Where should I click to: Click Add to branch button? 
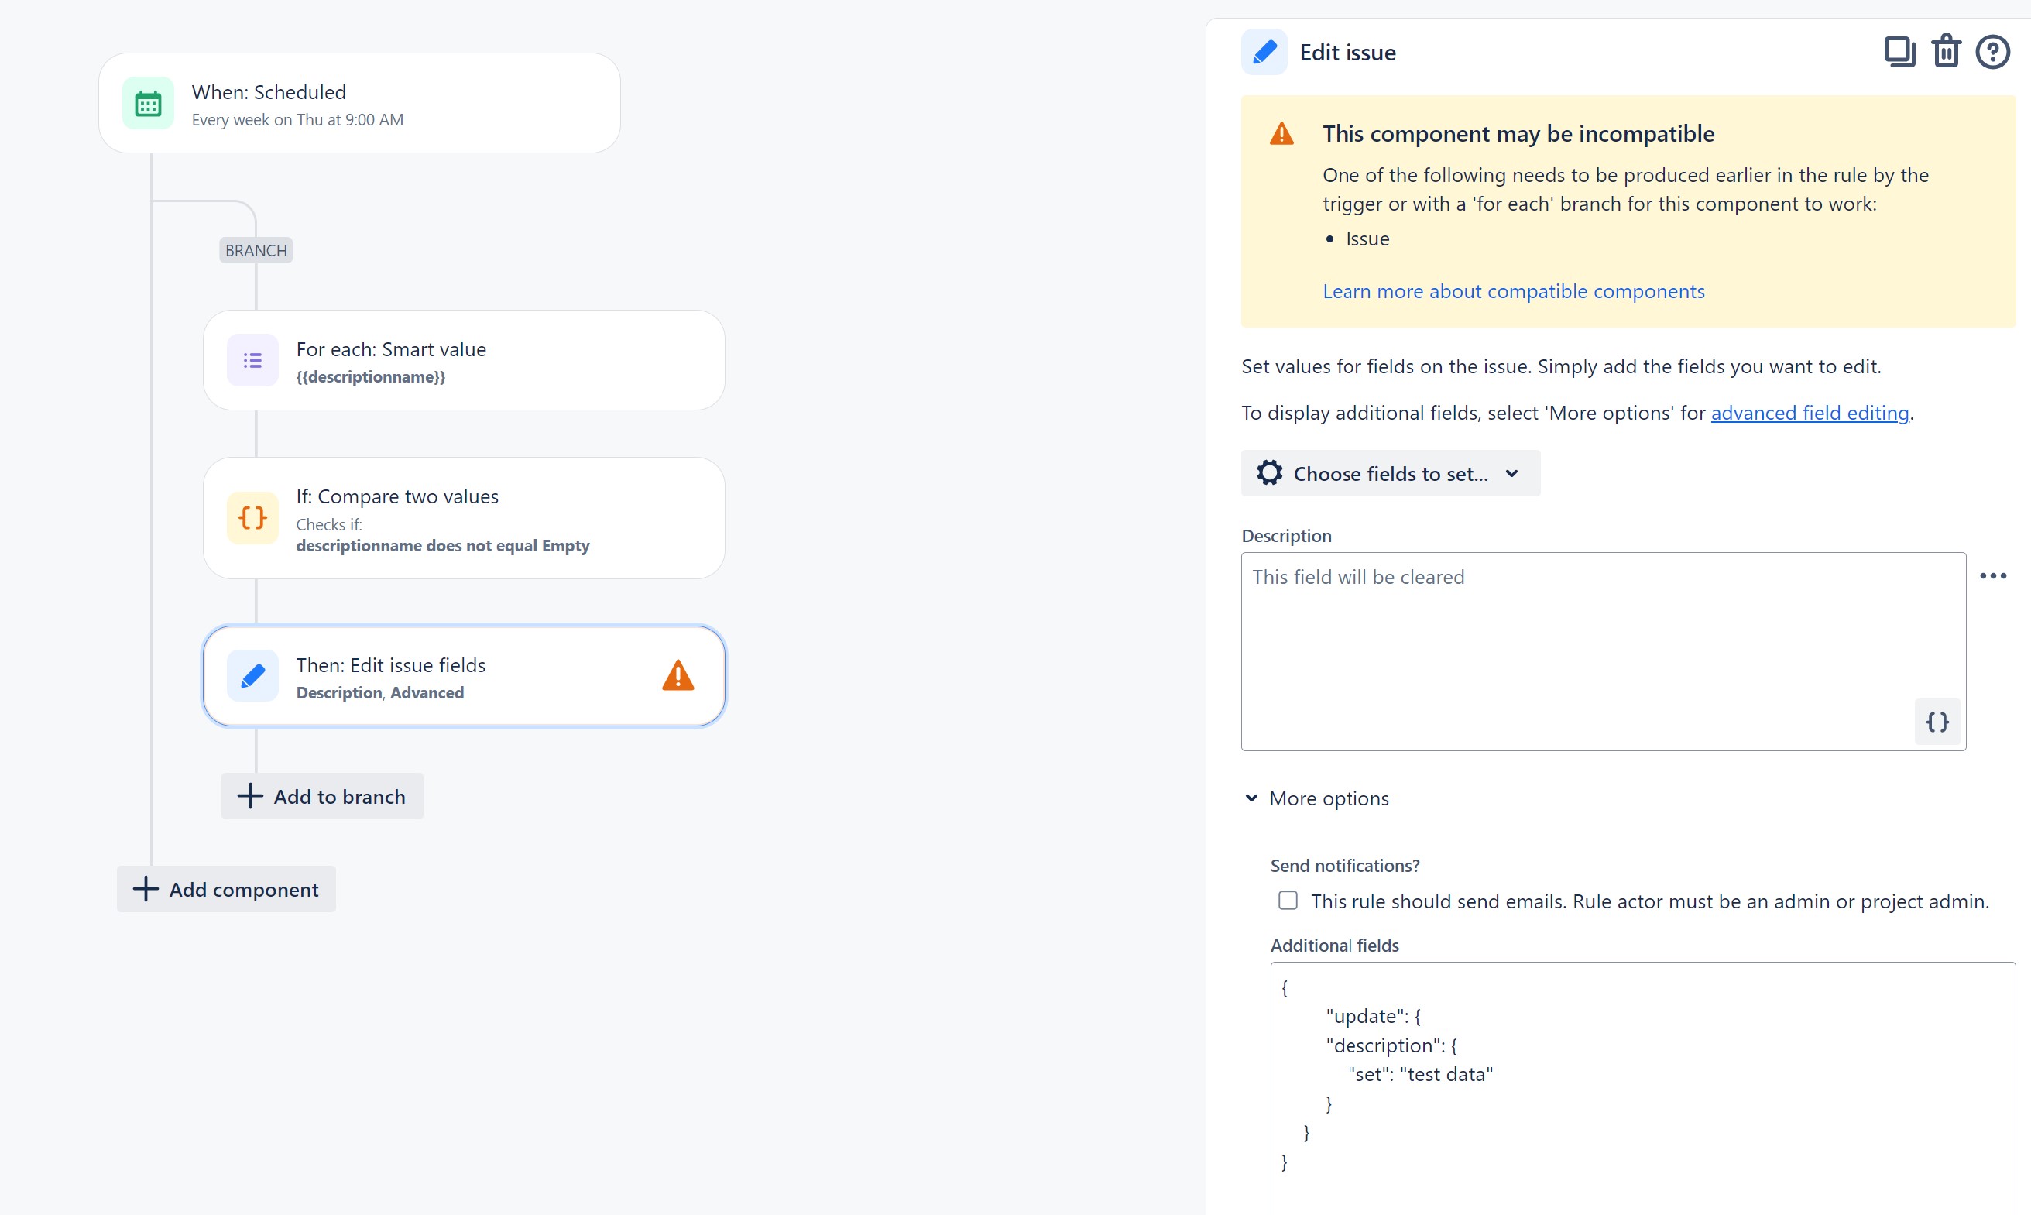click(x=323, y=796)
